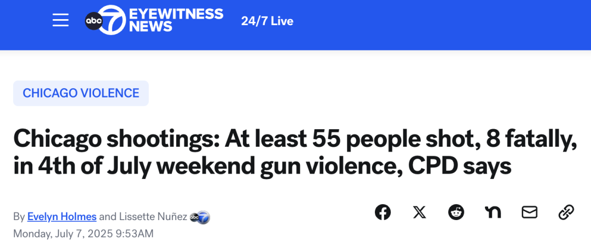Share article on Reddit

(456, 212)
